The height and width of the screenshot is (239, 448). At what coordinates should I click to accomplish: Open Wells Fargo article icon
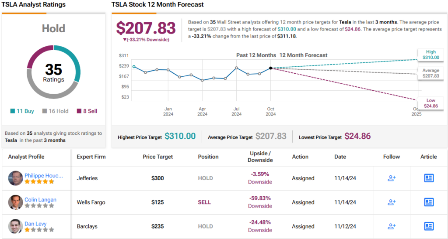[x=429, y=202]
